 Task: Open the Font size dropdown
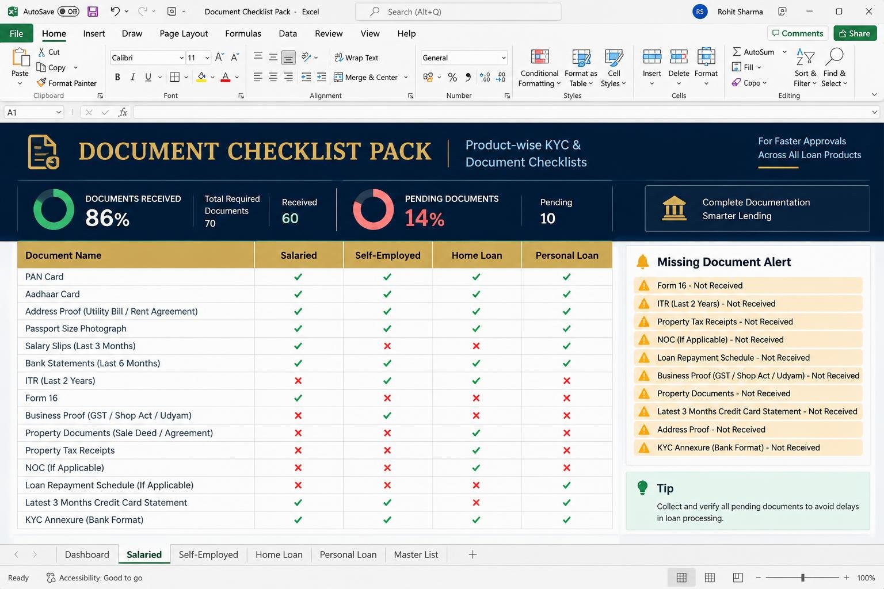(x=207, y=58)
